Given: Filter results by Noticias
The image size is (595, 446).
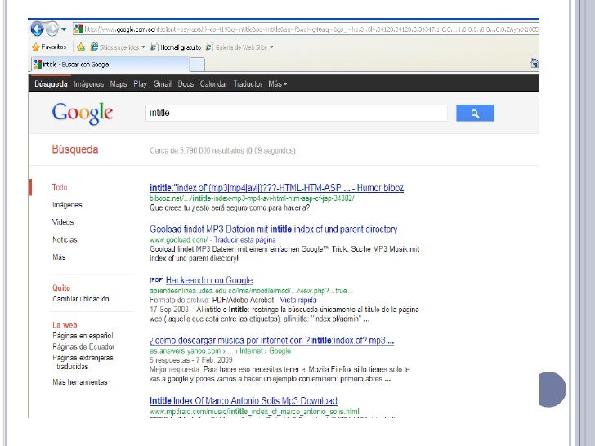Looking at the screenshot, I should point(65,239).
